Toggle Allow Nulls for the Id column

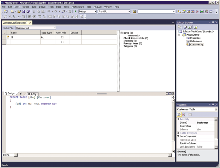click(62, 37)
